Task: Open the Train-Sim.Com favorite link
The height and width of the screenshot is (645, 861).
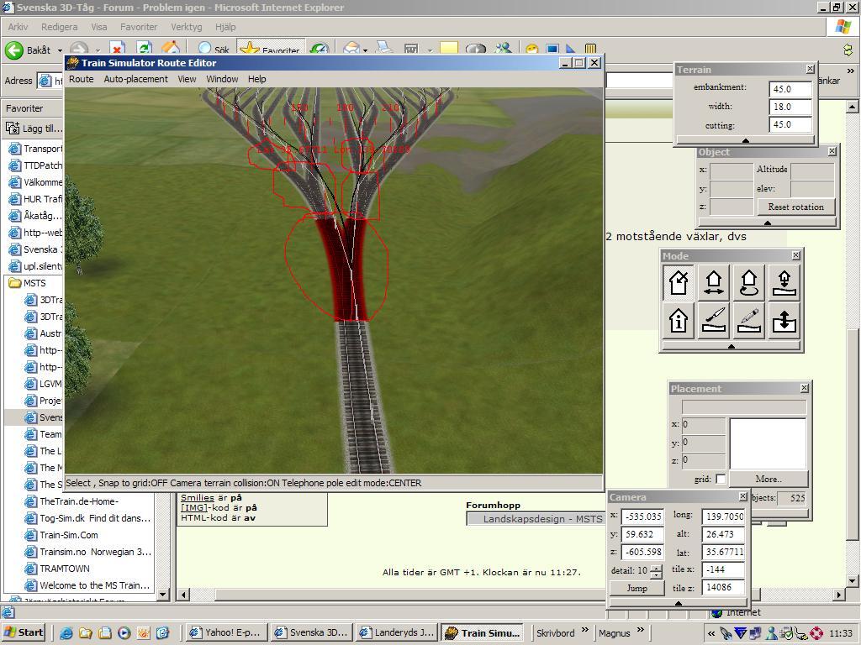Action: point(69,535)
